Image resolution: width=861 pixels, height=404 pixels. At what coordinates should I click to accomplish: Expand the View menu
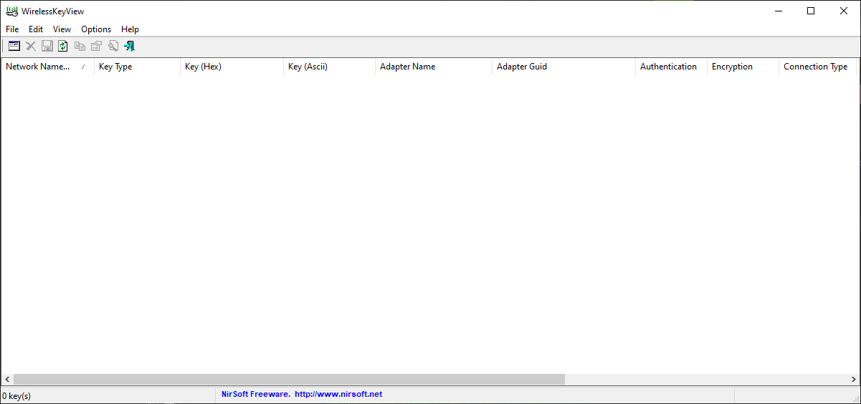click(62, 29)
